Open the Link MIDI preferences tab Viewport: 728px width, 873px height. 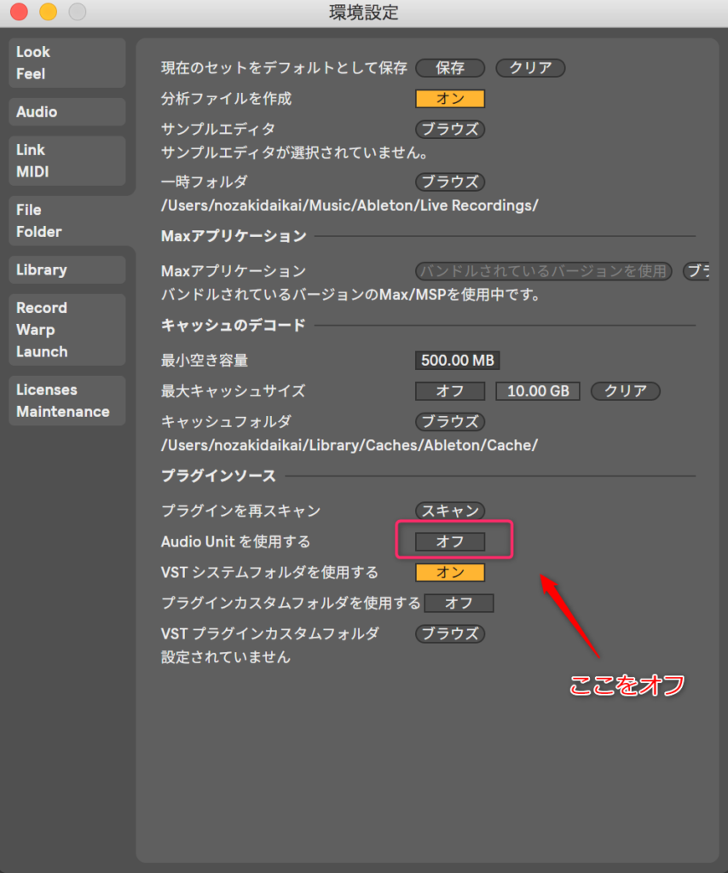(66, 160)
